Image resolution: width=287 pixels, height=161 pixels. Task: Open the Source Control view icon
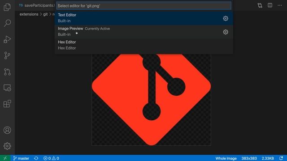[7, 55]
